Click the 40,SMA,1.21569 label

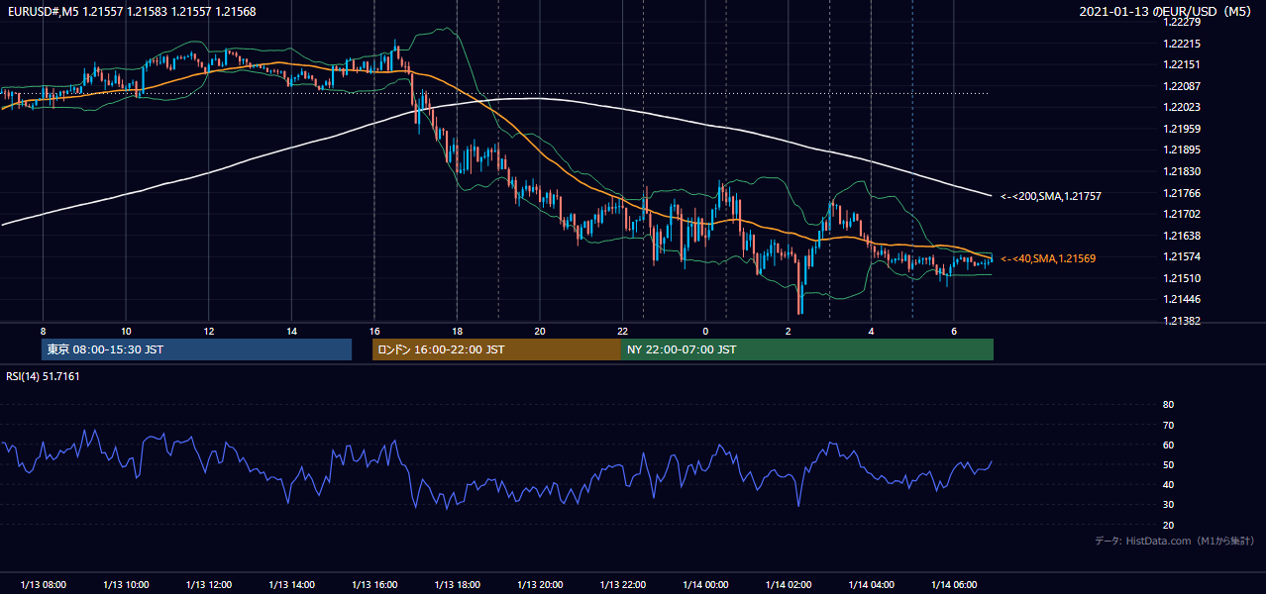tap(1048, 258)
